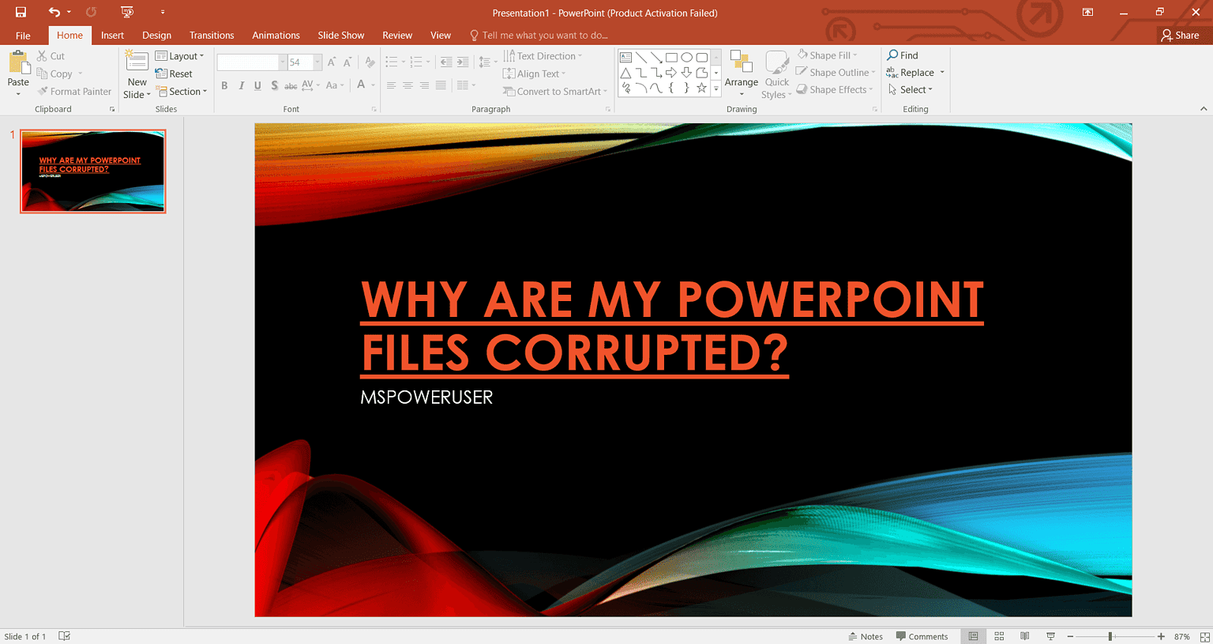Open the Font Size dropdown
1213x644 pixels.
point(317,62)
